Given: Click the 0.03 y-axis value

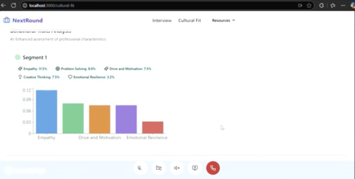Looking at the screenshot, I should 26,122.
